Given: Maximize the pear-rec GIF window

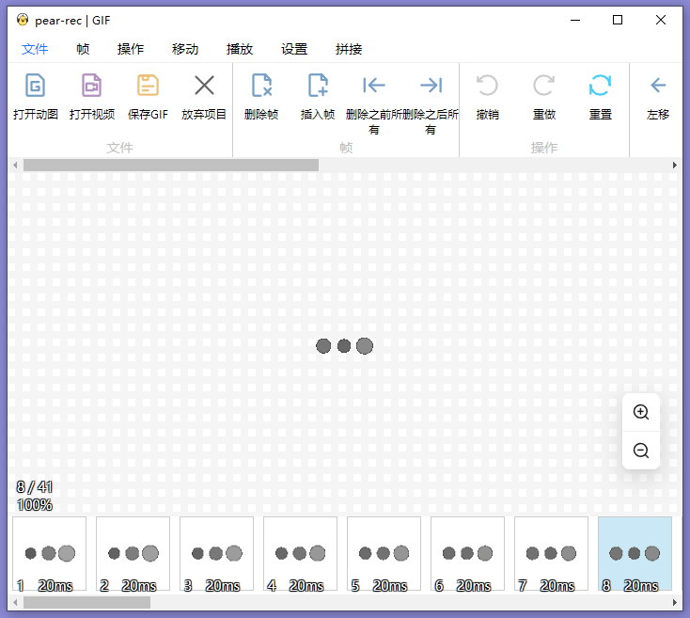Looking at the screenshot, I should [x=618, y=20].
